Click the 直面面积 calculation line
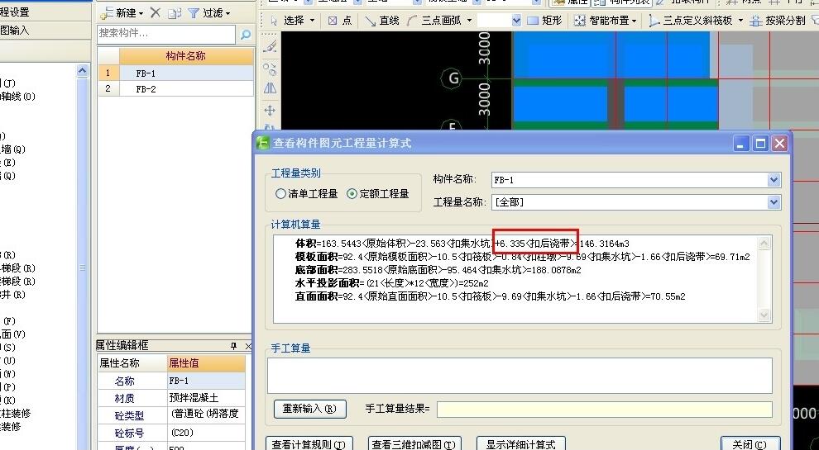Viewport: 819px width, 450px height. coord(490,296)
